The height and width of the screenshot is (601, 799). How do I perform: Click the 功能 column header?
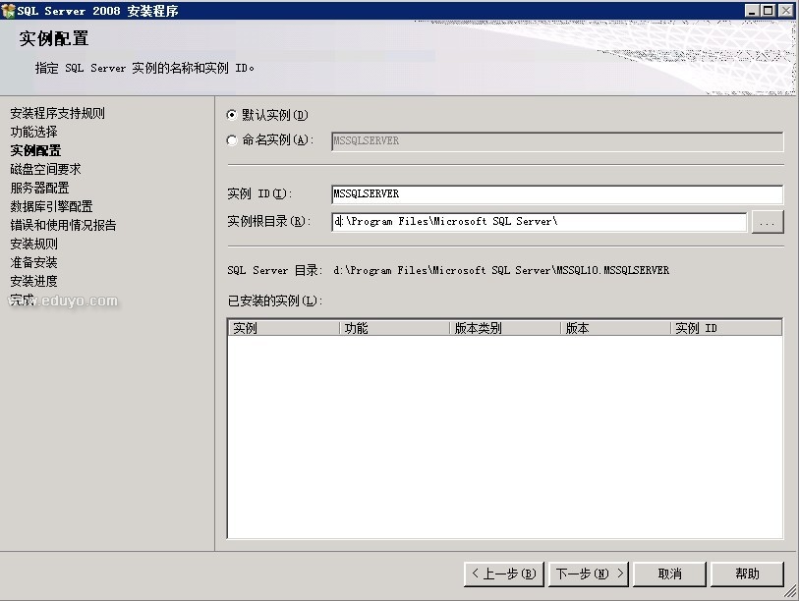click(394, 329)
